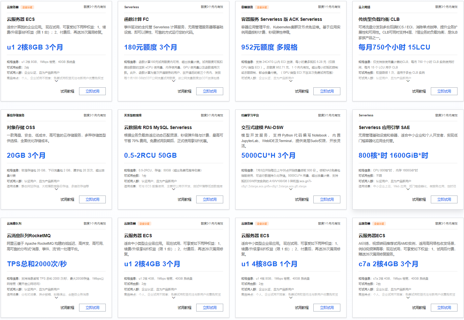Expand details chevron on u1 2核8GB 3个月 card
Image resolution: width=464 pixels, height=320 pixels.
[x=56, y=81]
